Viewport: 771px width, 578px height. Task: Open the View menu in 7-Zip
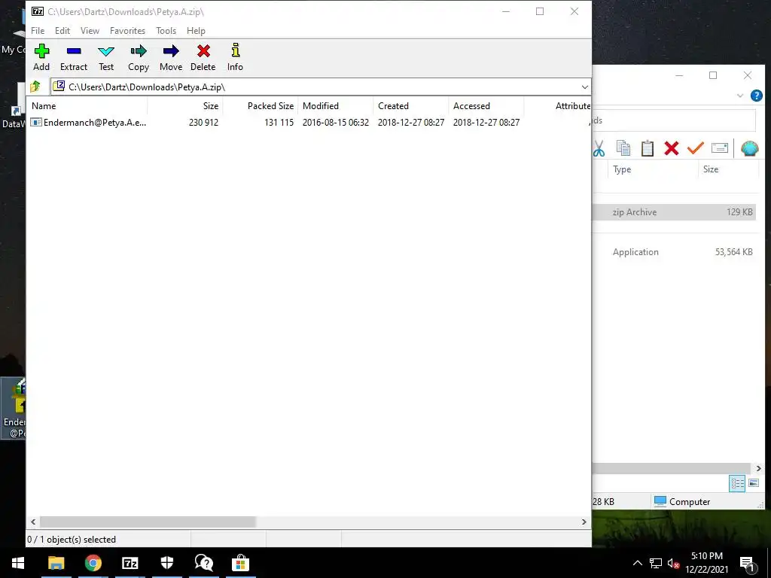[90, 30]
